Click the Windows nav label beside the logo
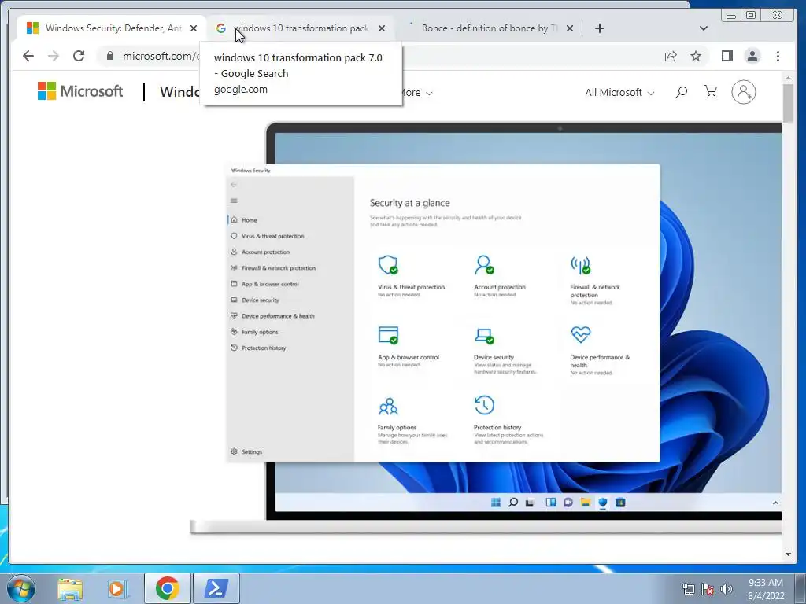The image size is (806, 604). click(x=179, y=92)
